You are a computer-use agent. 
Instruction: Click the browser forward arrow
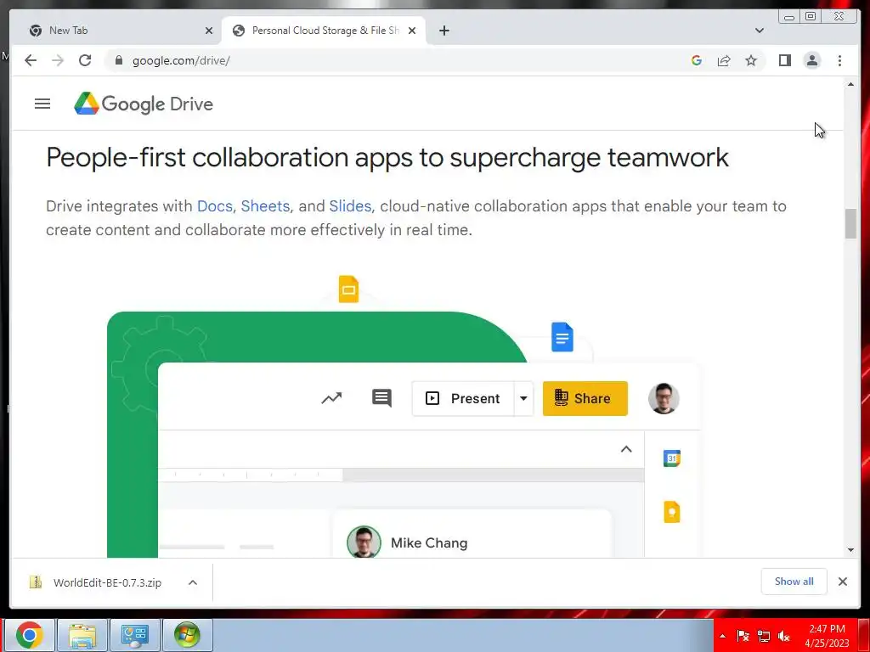58,60
